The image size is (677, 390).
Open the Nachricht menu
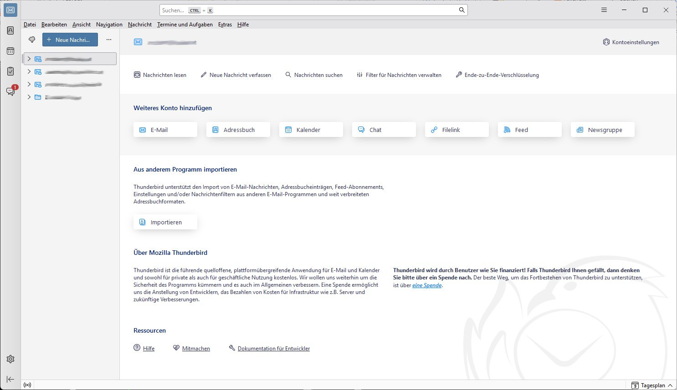pyautogui.click(x=140, y=25)
